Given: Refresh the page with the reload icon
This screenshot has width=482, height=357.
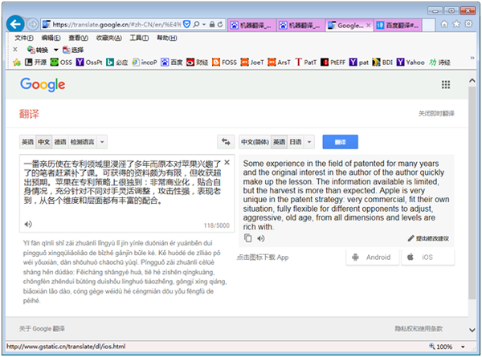Looking at the screenshot, I should 220,24.
